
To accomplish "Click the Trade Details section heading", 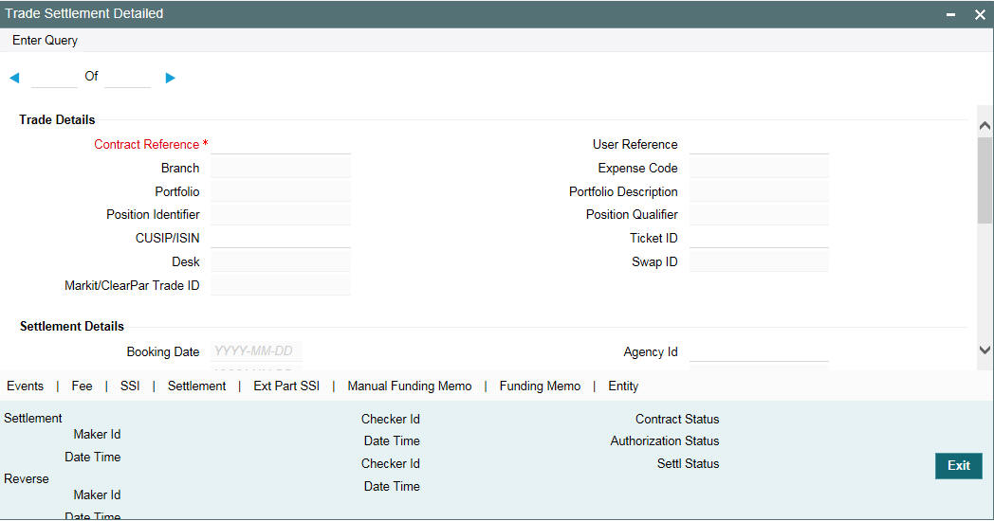I will click(x=57, y=119).
